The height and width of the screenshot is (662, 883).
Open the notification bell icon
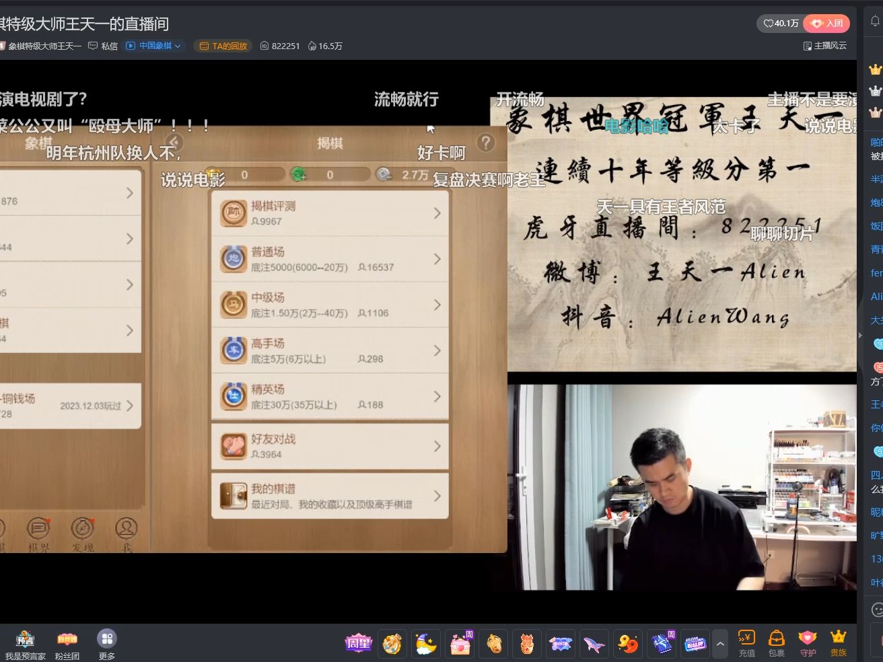tap(875, 22)
